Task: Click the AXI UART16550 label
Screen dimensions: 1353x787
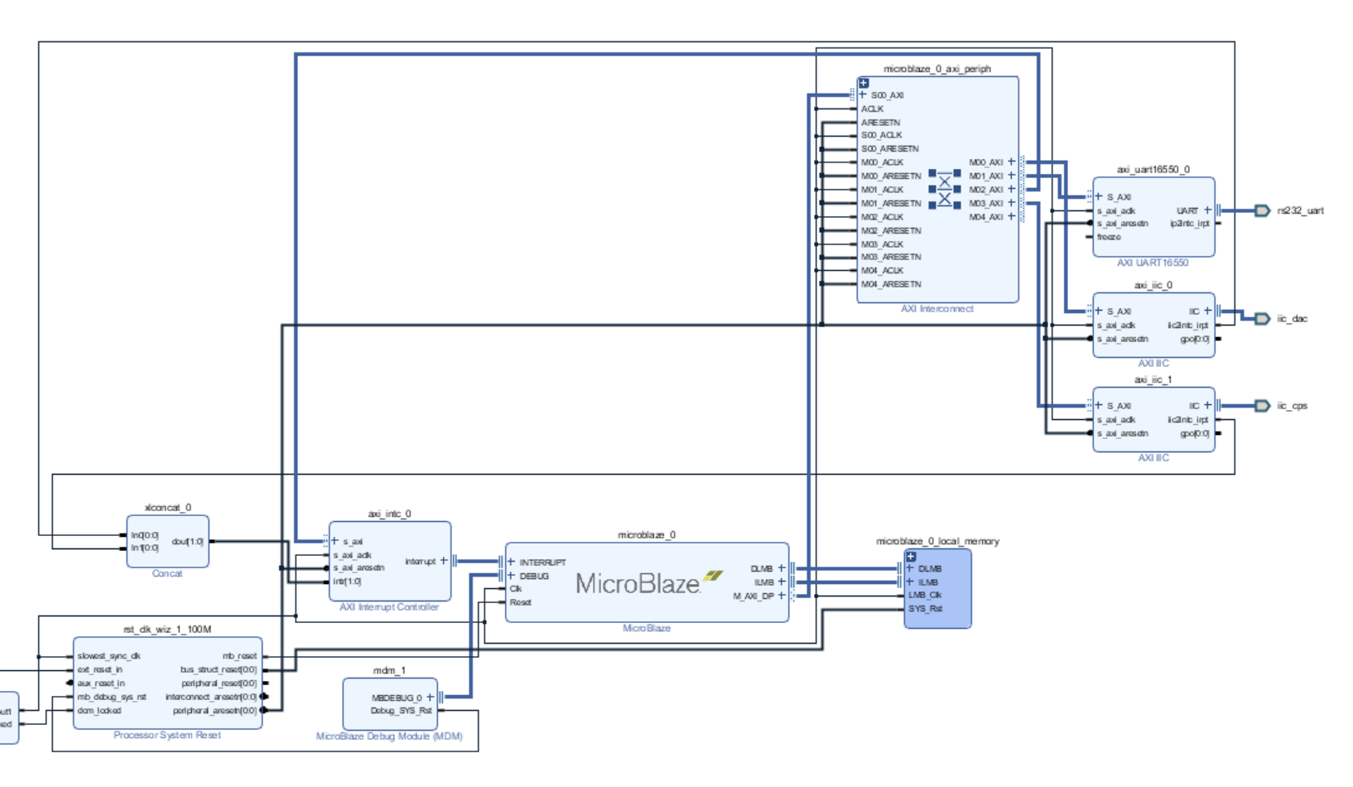Action: point(1153,263)
